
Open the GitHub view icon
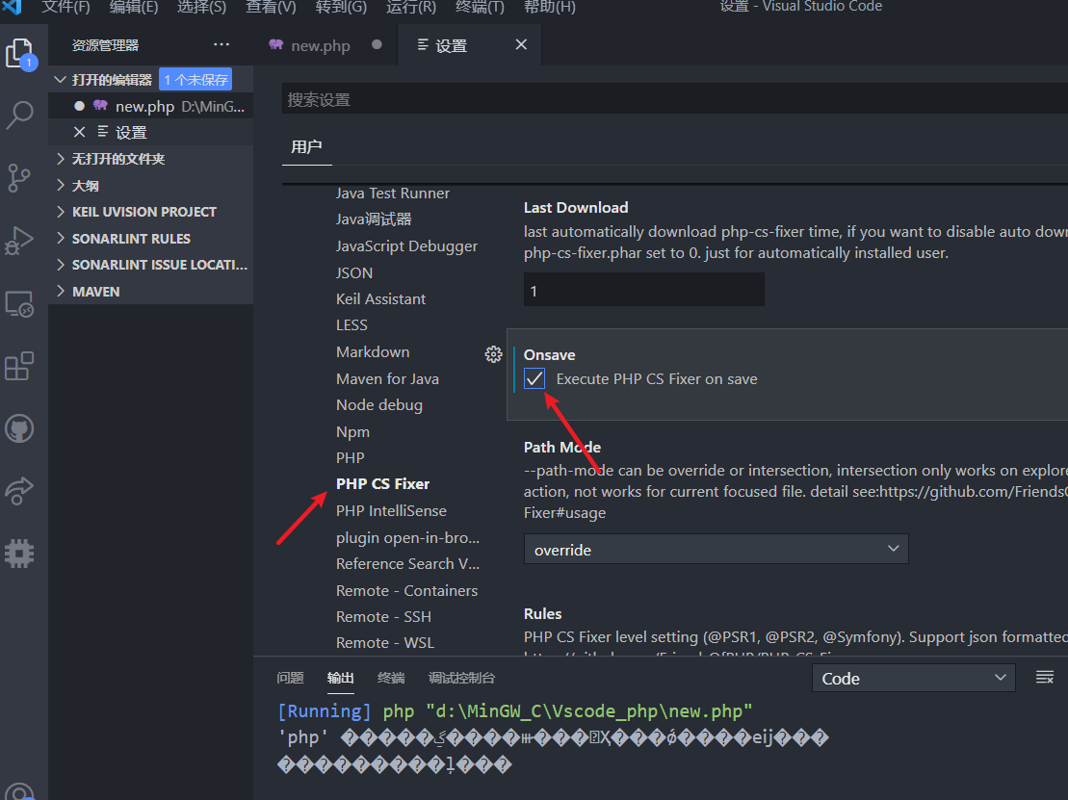(x=19, y=429)
